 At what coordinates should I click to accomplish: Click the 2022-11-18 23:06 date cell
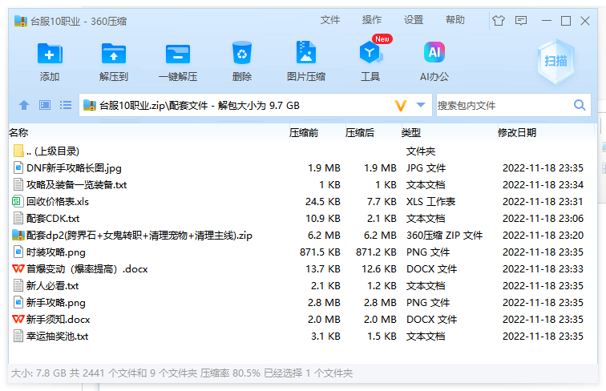(543, 218)
